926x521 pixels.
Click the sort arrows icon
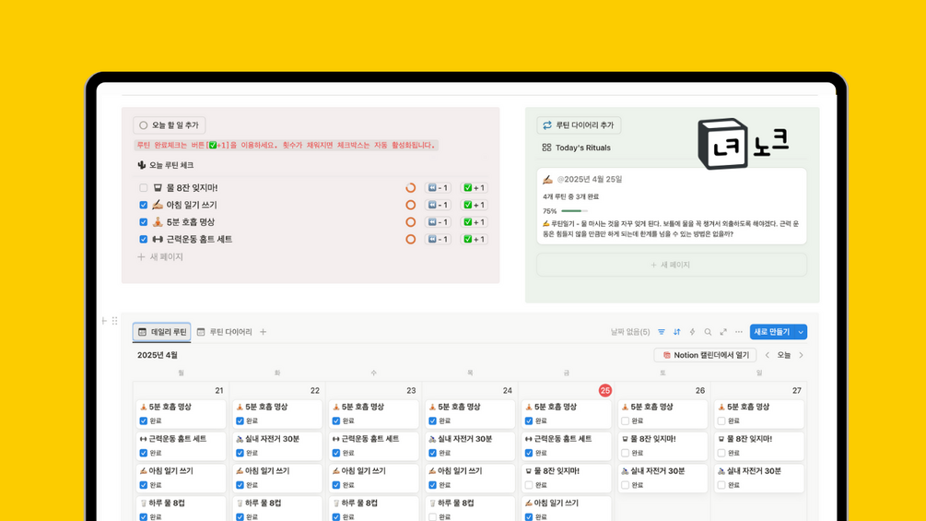(677, 332)
